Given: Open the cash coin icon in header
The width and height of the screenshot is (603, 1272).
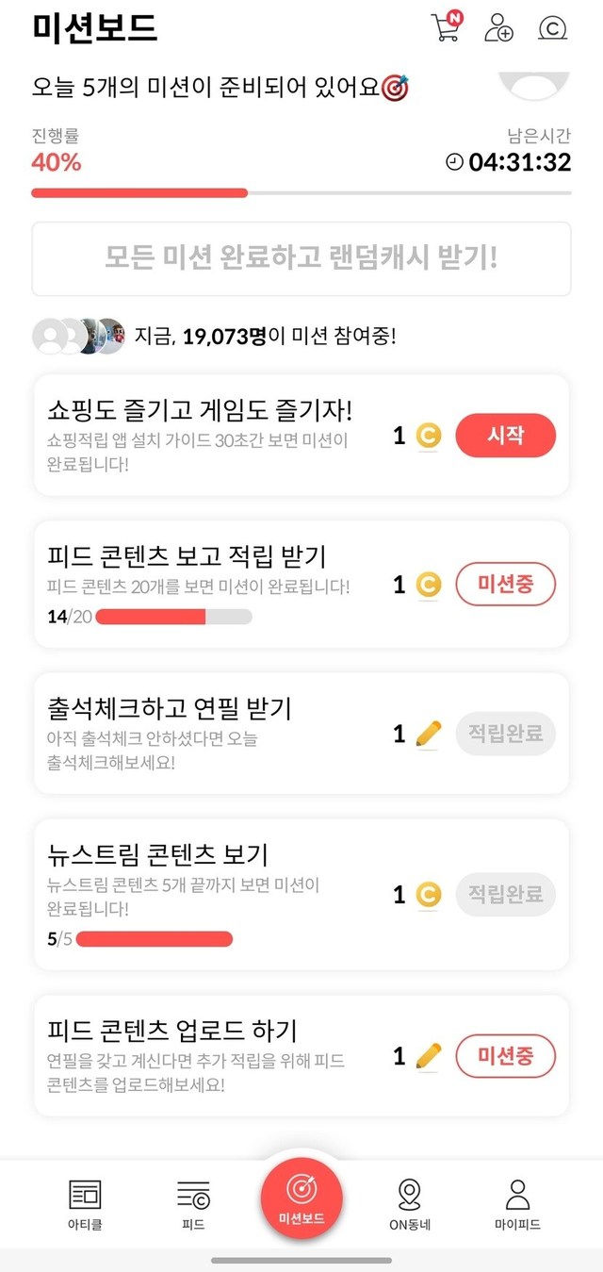Looking at the screenshot, I should click(x=552, y=28).
